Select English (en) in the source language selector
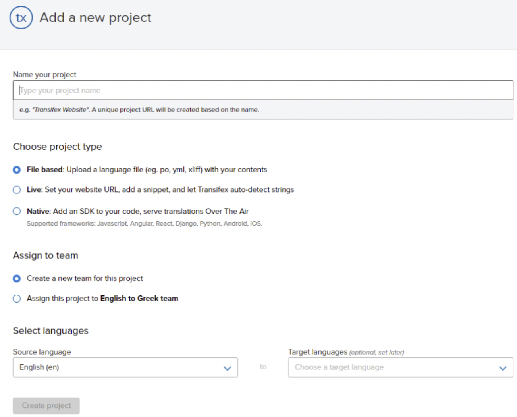The image size is (517, 417). (x=125, y=368)
